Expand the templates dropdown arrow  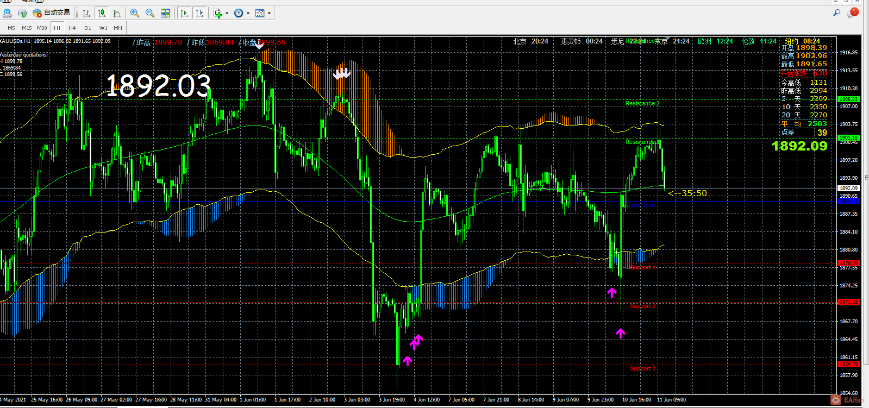pos(270,13)
